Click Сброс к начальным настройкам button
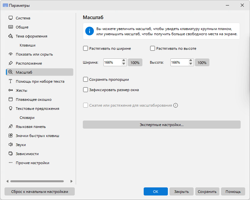This screenshot has width=250, height=200. [x=40, y=191]
